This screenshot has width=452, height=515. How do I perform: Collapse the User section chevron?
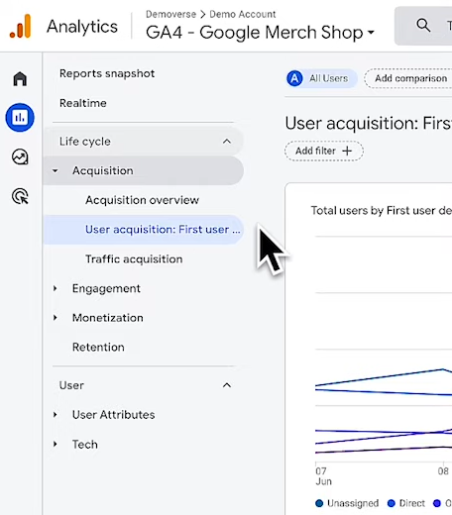pos(227,385)
